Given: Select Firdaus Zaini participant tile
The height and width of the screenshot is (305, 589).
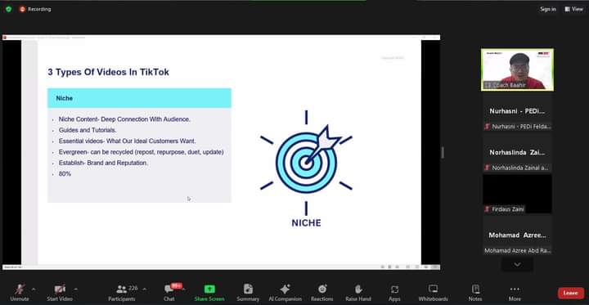Looking at the screenshot, I should [517, 194].
